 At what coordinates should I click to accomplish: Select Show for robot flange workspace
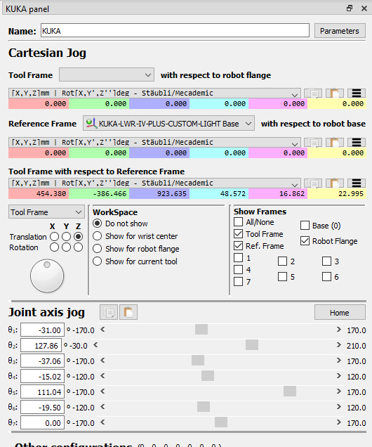tap(97, 249)
